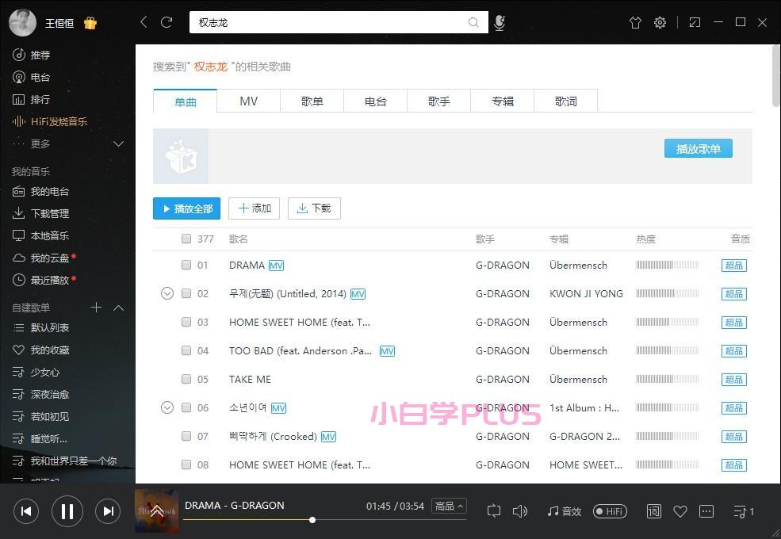Open MV badge for TOO BAD
This screenshot has width=781, height=539.
coord(387,351)
